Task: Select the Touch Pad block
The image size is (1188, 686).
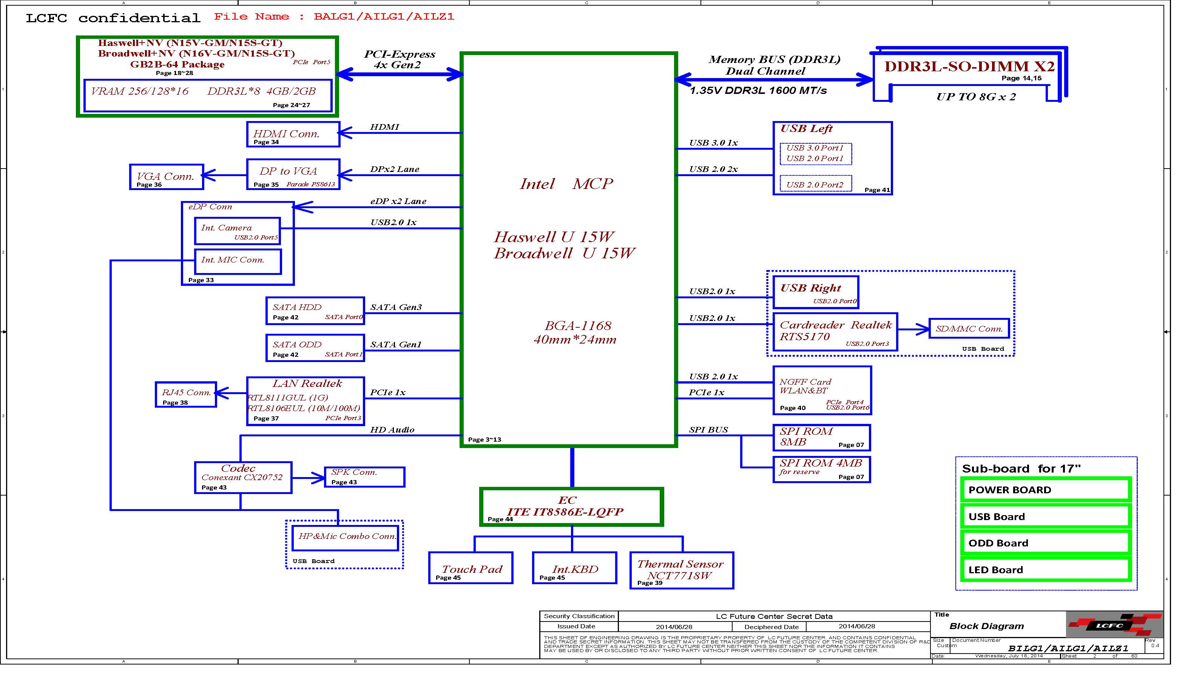Action: click(471, 568)
